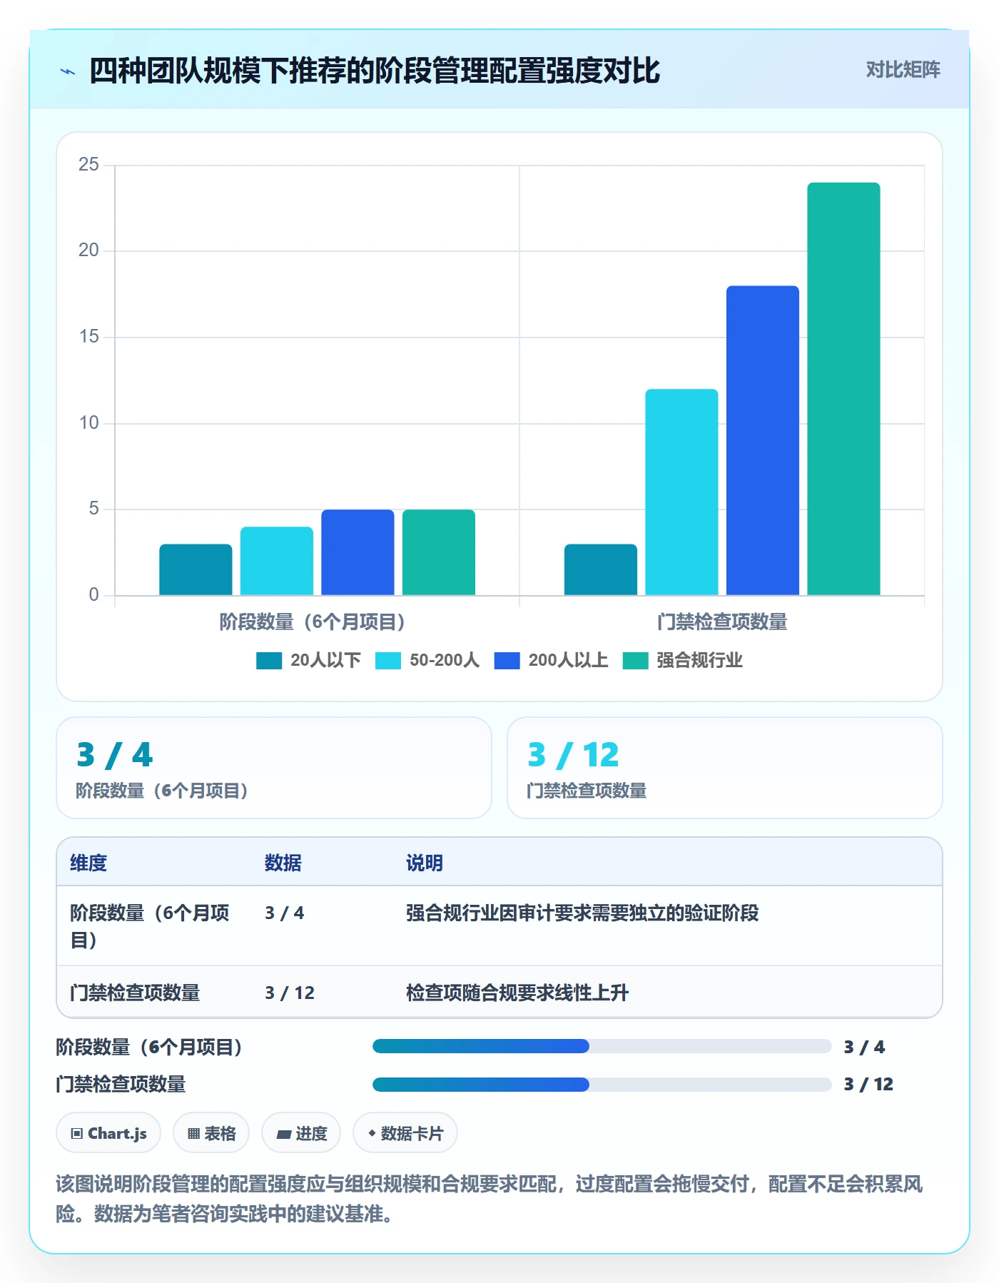
Task: Click the 数据 table column header
Action: coord(283,863)
